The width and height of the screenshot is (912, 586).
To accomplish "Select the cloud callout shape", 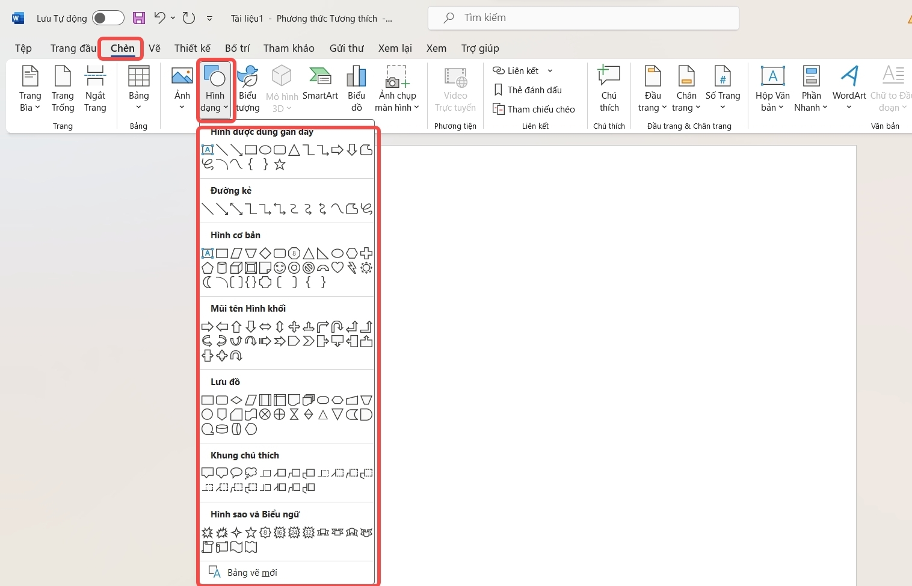I will (251, 473).
